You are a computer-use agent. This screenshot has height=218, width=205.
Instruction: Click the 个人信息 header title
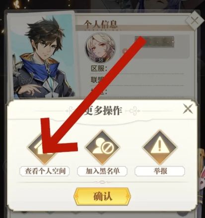[x=101, y=25]
